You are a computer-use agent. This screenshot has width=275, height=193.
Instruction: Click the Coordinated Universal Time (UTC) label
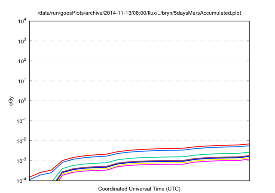click(x=139, y=189)
